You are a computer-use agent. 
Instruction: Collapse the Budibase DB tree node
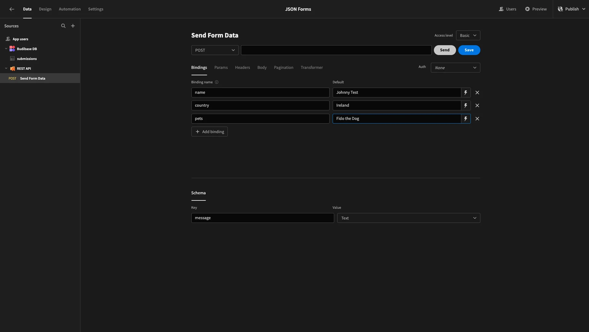pos(6,49)
